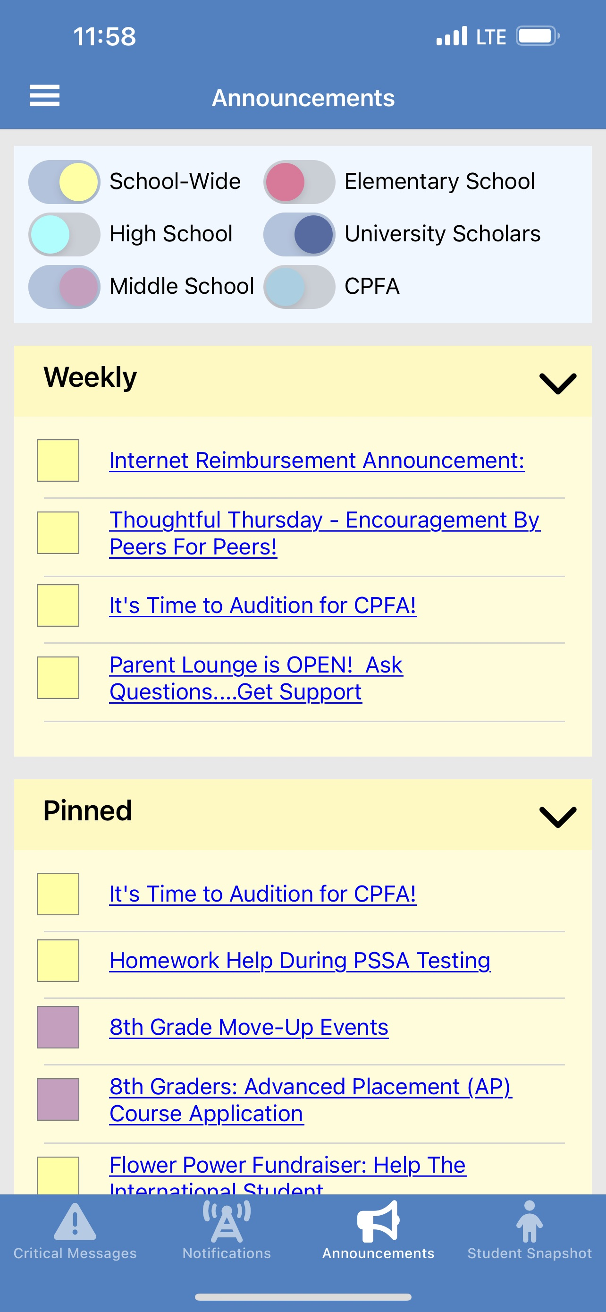The width and height of the screenshot is (606, 1312).
Task: Tap the cellular signal bars icon
Action: tap(452, 36)
